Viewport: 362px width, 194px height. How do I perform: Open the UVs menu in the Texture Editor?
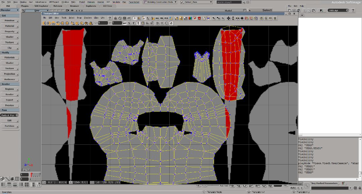click(x=103, y=18)
